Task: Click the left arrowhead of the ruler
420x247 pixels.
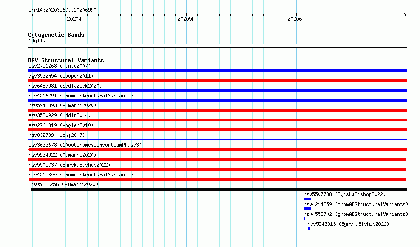Action: pos(30,15)
